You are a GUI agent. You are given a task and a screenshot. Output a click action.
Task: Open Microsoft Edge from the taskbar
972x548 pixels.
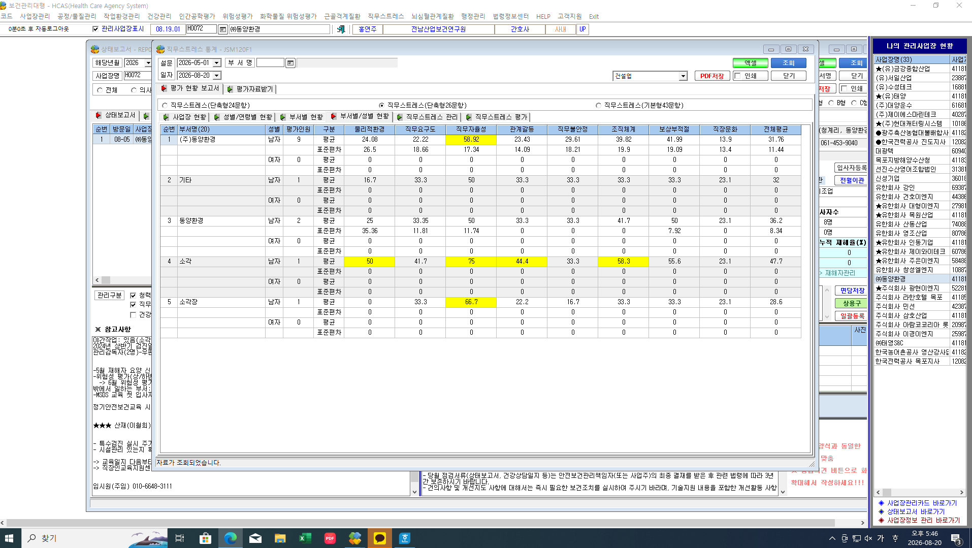coord(230,538)
